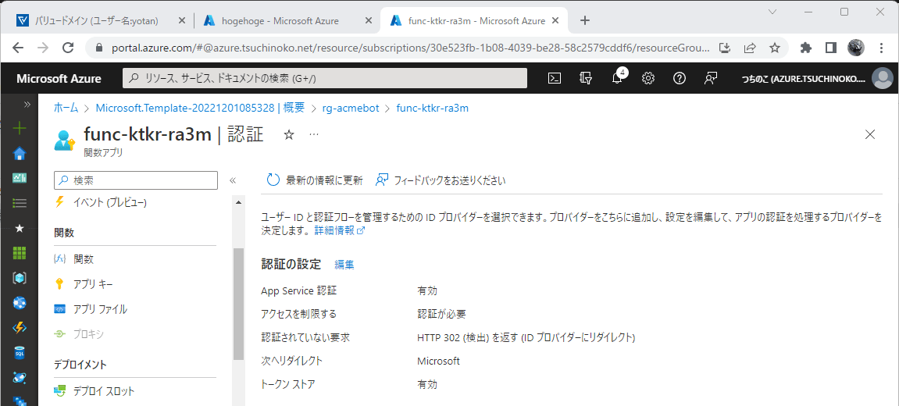
Task: Click the Microsoft Azure logo text
Action: [59, 79]
